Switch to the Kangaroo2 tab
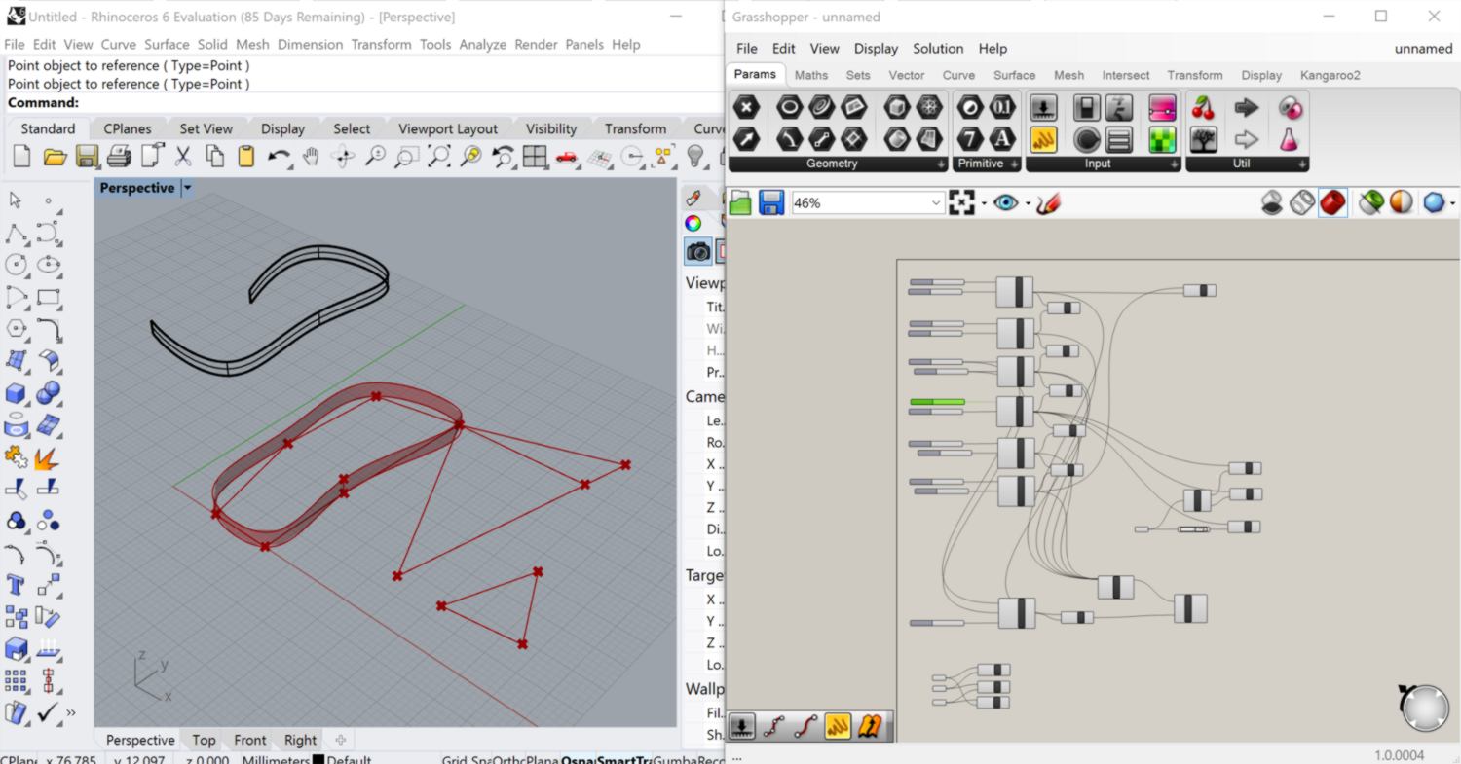 pyautogui.click(x=1330, y=75)
